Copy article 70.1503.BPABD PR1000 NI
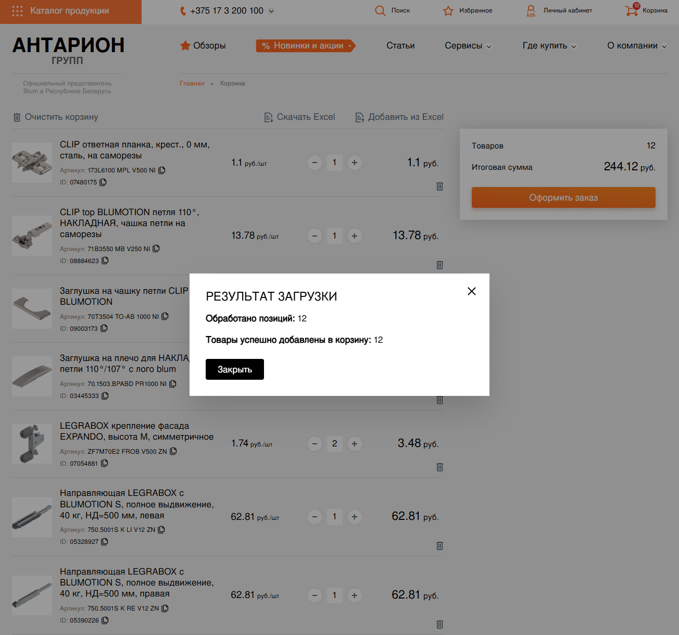679x635 pixels. [173, 384]
